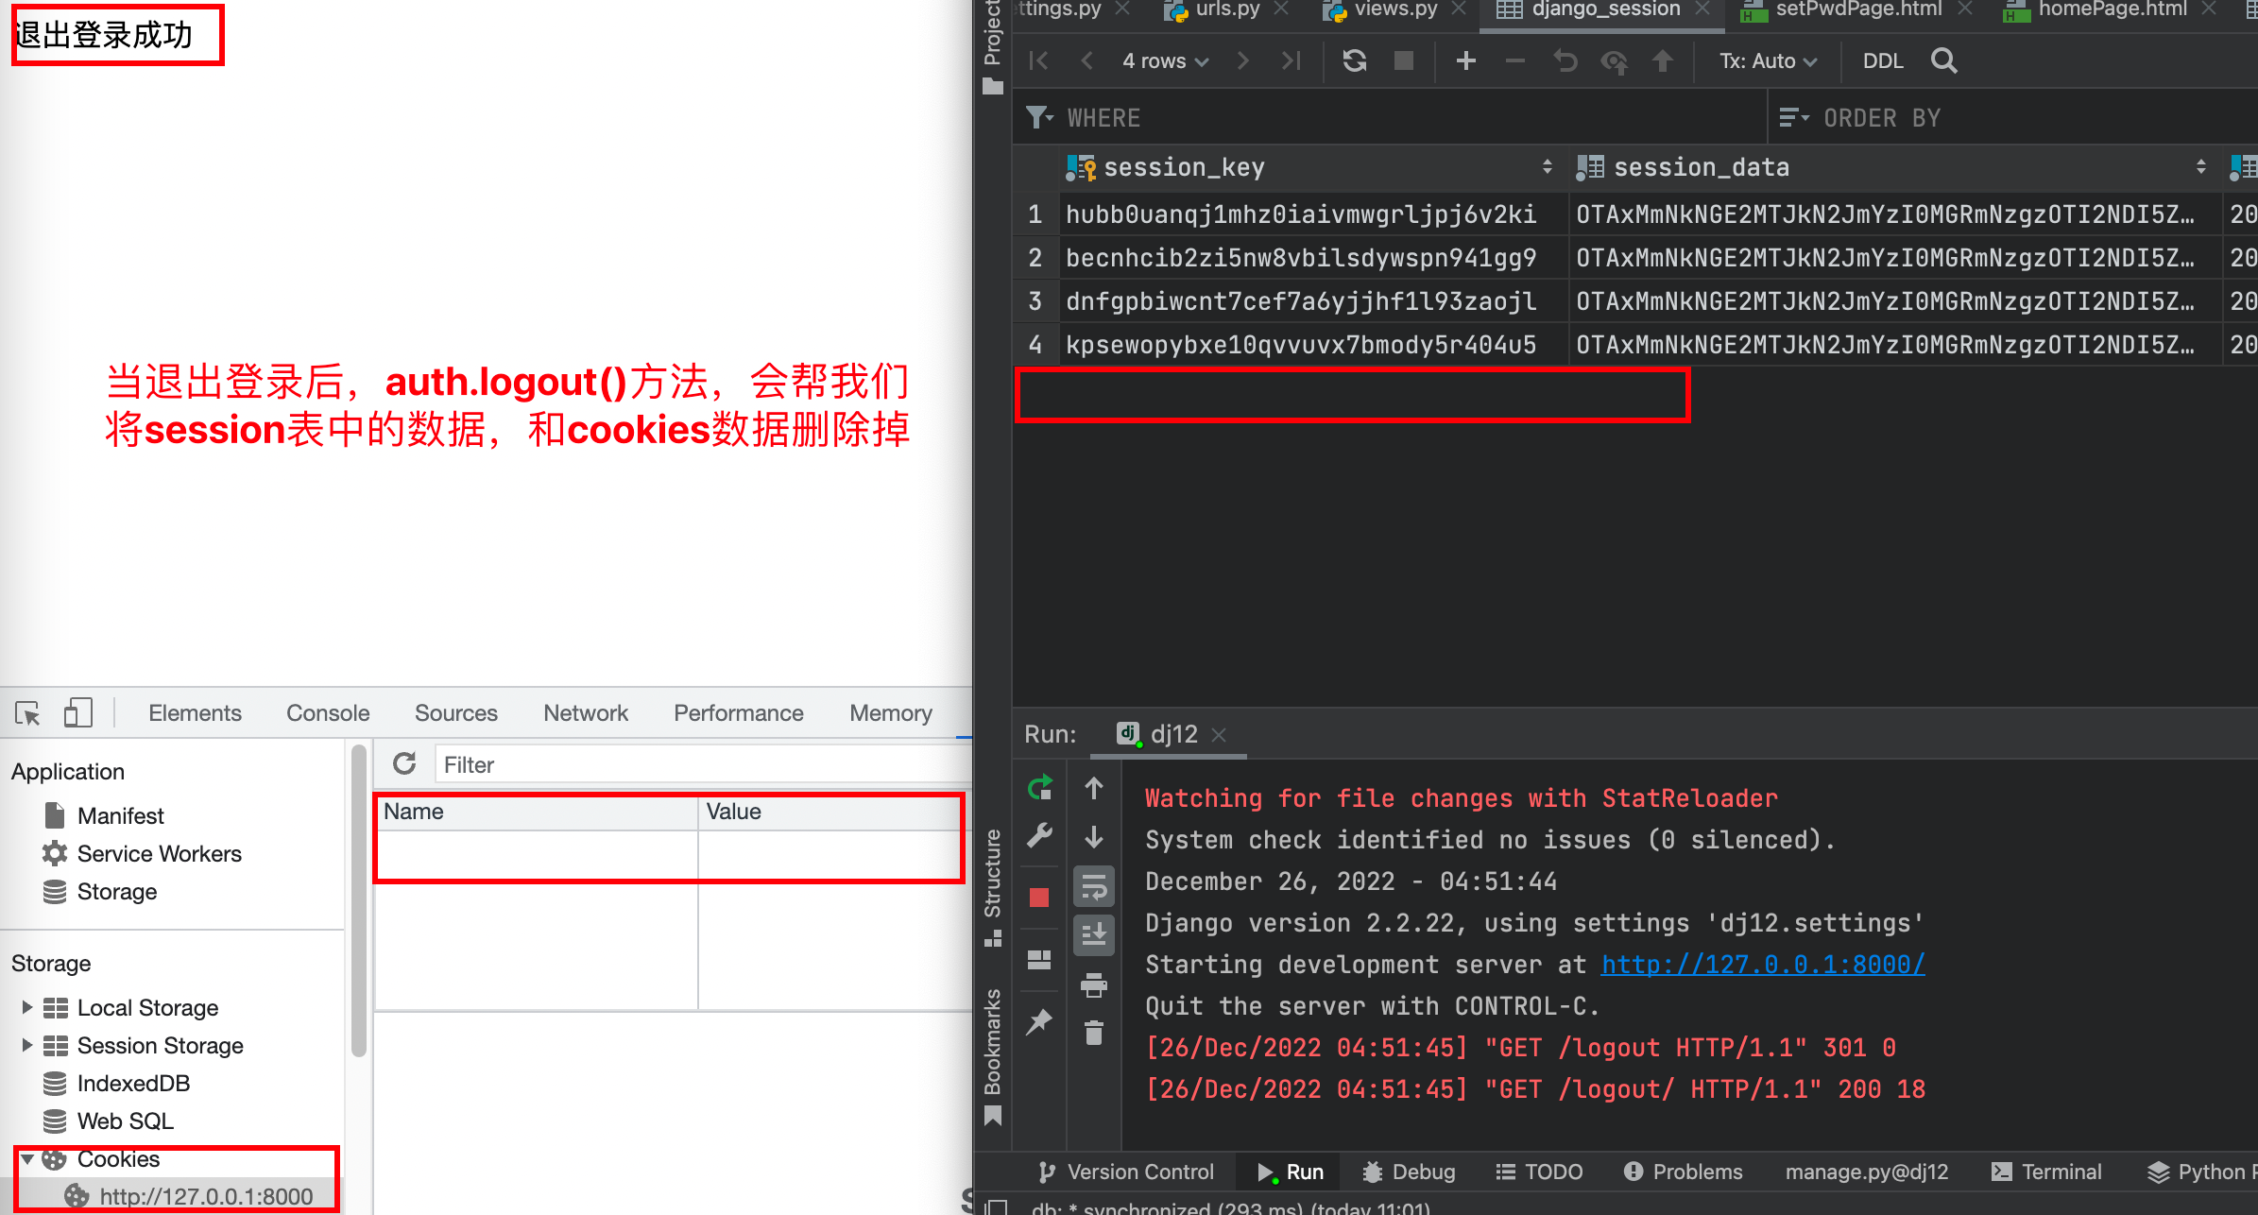Open the Network tab in DevTools
Image resolution: width=2258 pixels, height=1215 pixels.
pyautogui.click(x=585, y=713)
